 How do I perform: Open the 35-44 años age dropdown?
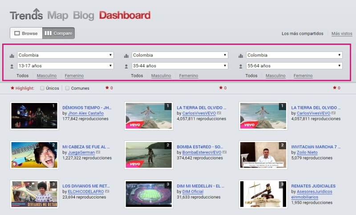coord(180,66)
